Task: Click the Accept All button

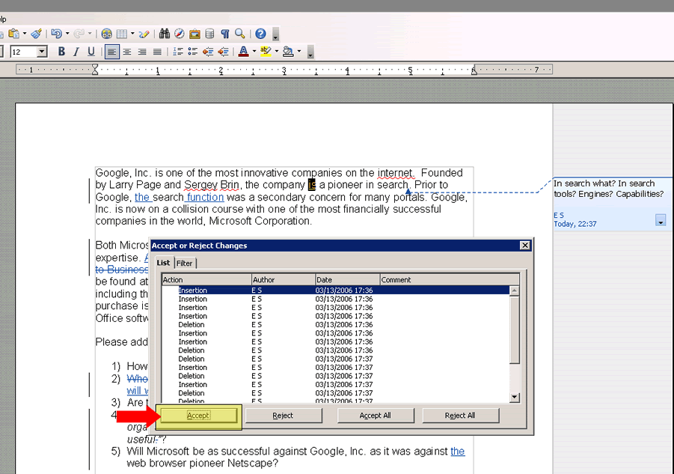Action: pos(376,416)
